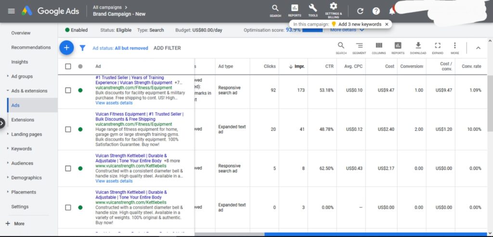
Task: Expand the Keywords sidebar item
Action: pos(21,148)
